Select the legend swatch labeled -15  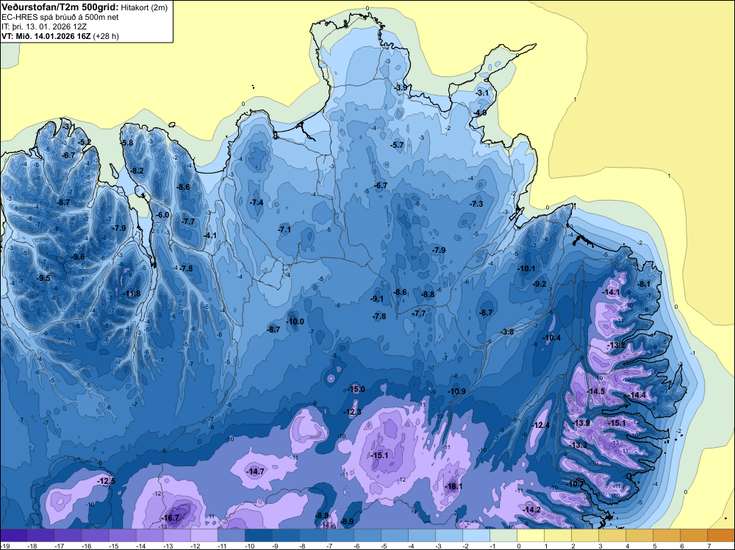click(x=122, y=535)
